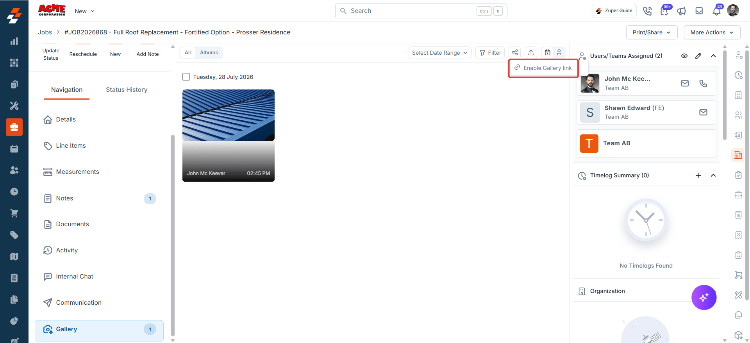This screenshot has height=343, width=750.
Task: Open Communication in the job navigation
Action: (x=99, y=303)
